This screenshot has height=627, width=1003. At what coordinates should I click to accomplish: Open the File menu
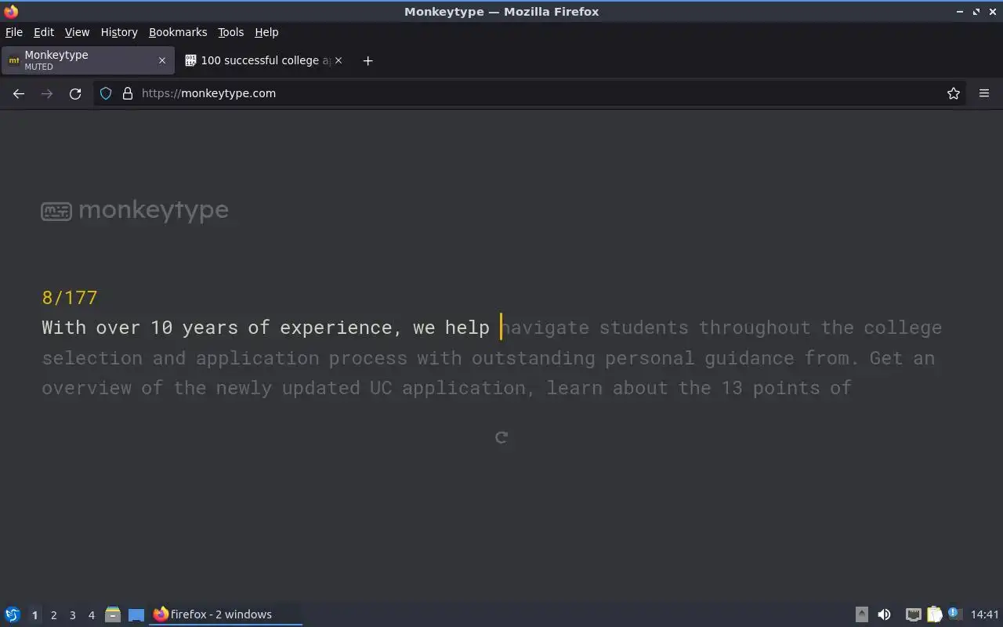(x=14, y=32)
